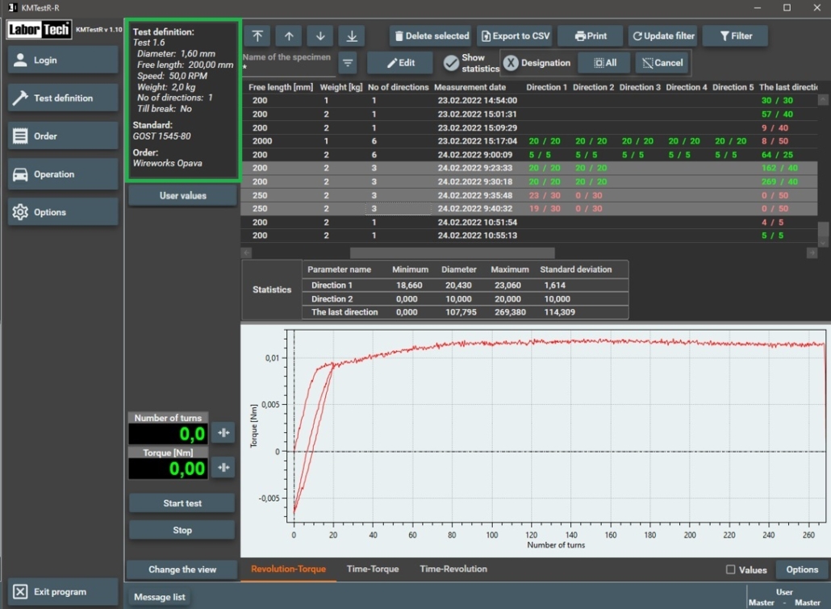Print the measurement results
The height and width of the screenshot is (609, 831).
(x=591, y=36)
